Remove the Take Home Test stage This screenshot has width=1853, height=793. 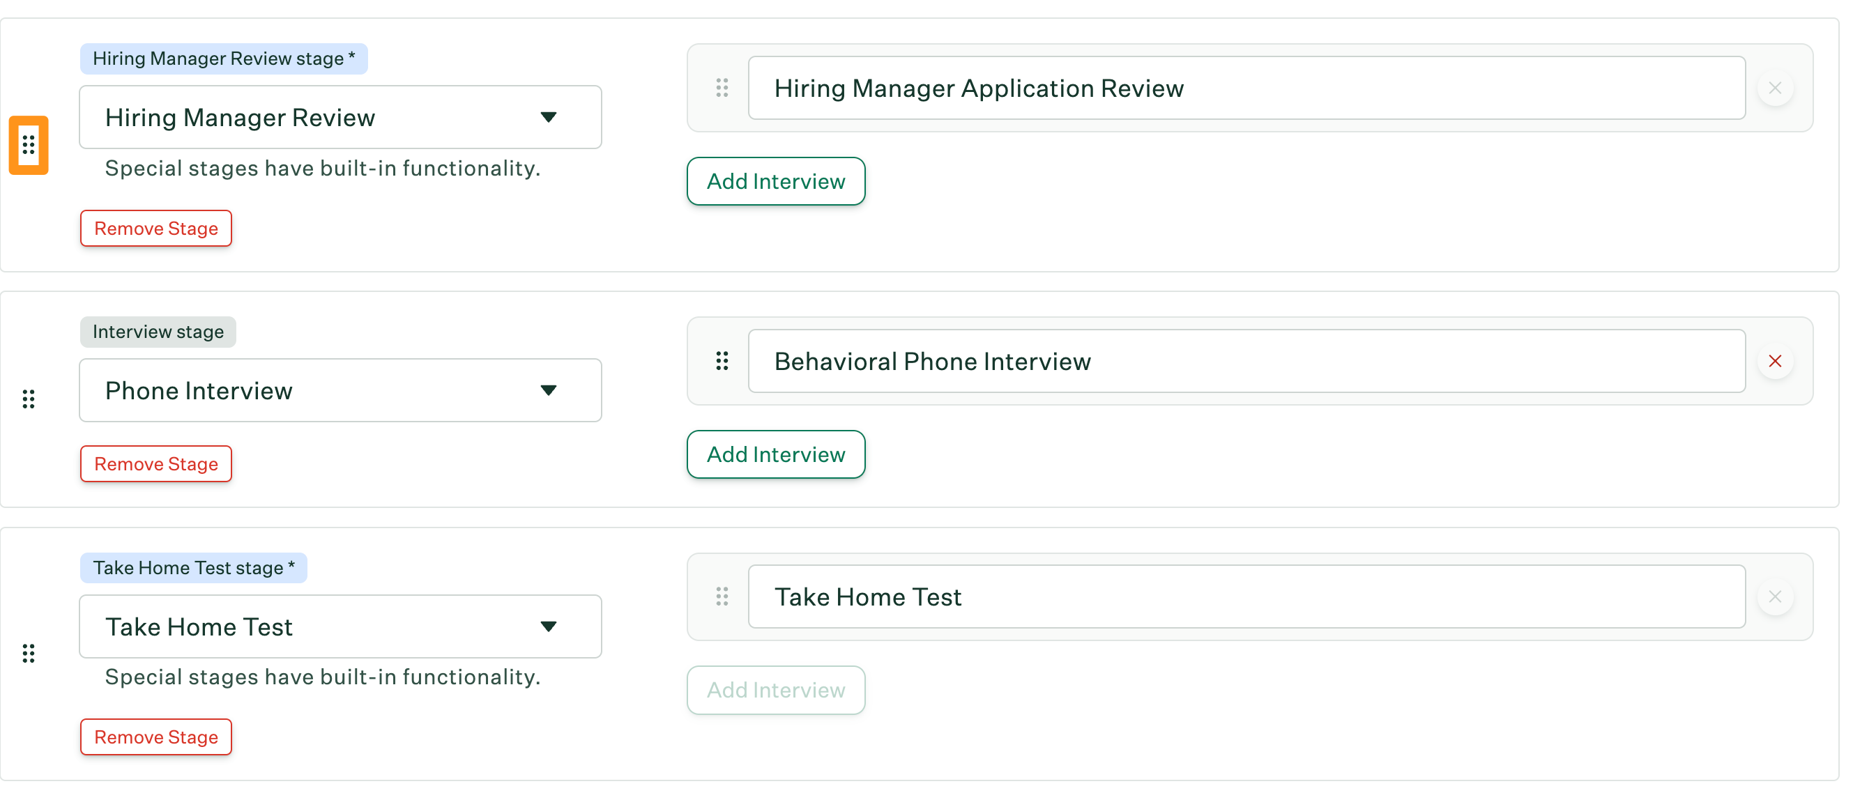(156, 737)
